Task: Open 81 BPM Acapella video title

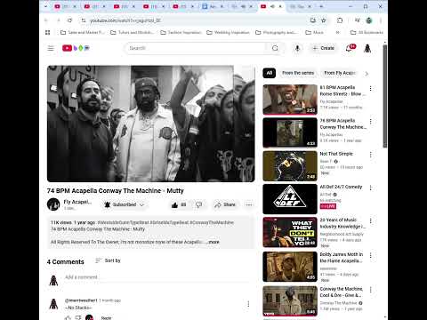Action: coord(342,91)
